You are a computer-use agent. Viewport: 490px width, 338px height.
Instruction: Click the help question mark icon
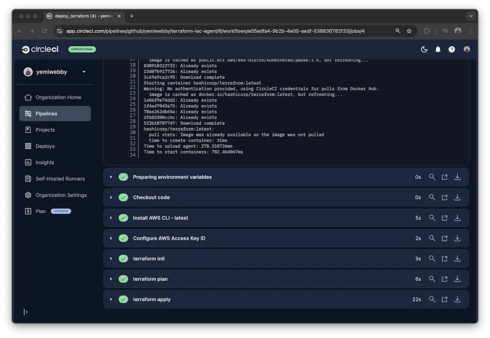[x=451, y=49]
